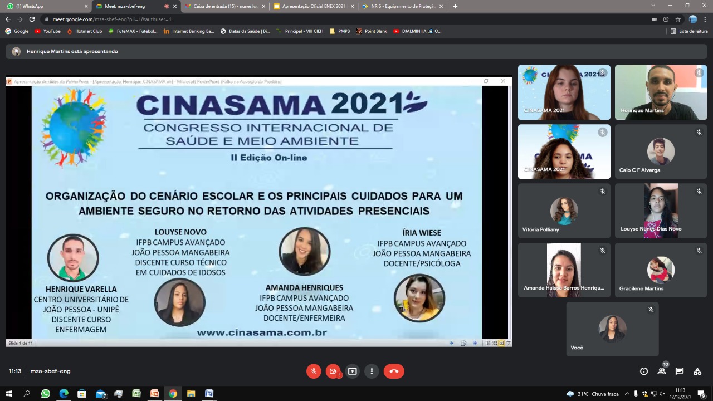Hang up the call

(x=394, y=371)
